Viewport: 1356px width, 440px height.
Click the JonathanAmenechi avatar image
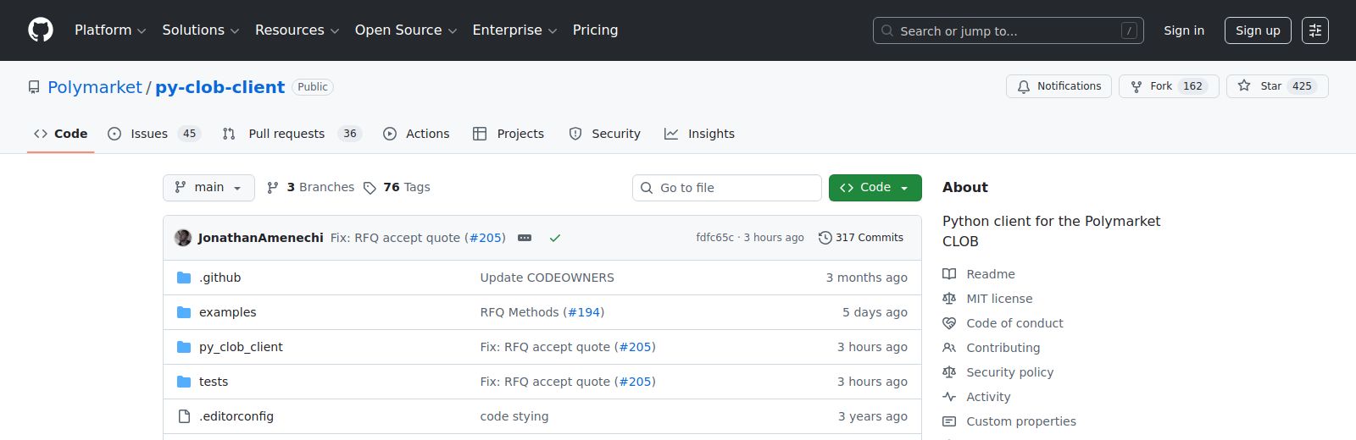pos(183,238)
